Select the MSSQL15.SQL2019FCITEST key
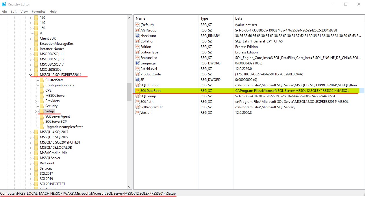Image resolution: width=365 pixels, height=197 pixels. (60, 142)
